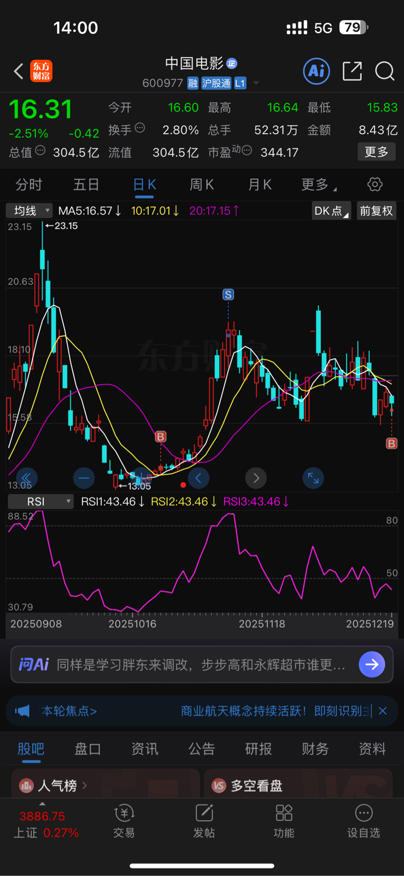Open the DK点 dropdown

point(331,211)
